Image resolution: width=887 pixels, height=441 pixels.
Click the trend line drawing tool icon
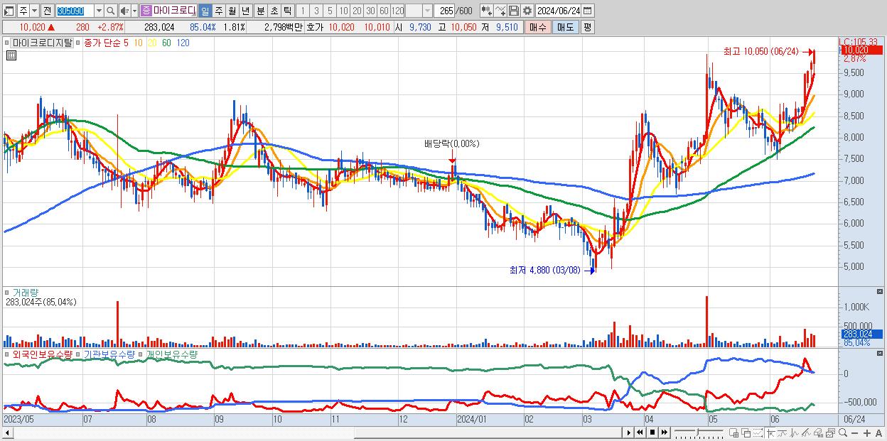pyautogui.click(x=782, y=432)
